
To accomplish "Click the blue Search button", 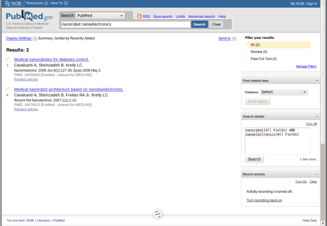I will click(x=199, y=24).
